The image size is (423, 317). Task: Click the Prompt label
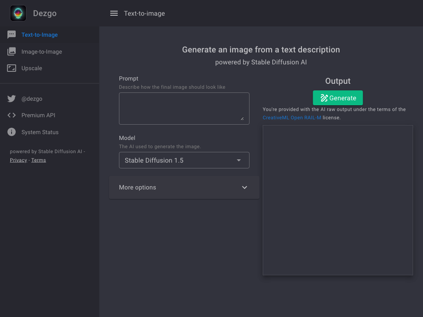click(x=129, y=78)
